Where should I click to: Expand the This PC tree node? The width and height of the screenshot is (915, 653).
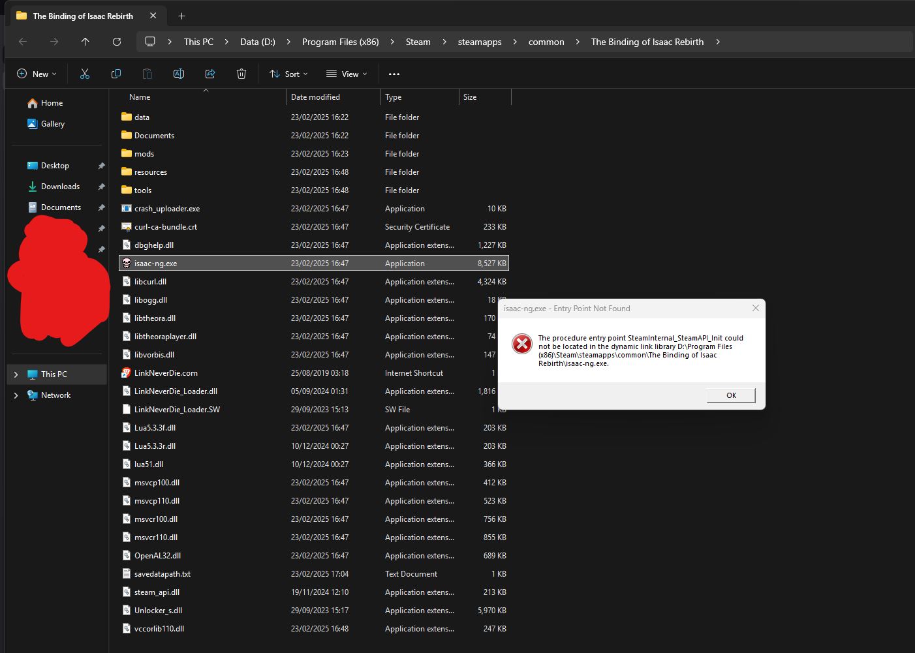pyautogui.click(x=16, y=374)
